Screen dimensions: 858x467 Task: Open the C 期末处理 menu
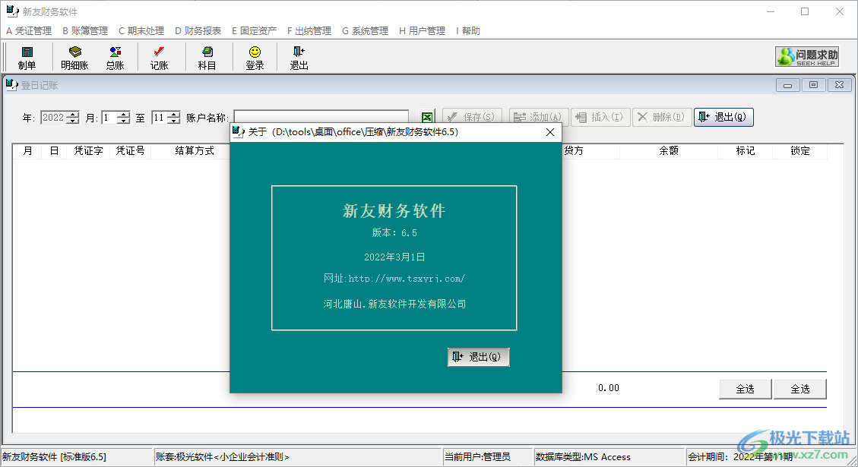point(141,30)
